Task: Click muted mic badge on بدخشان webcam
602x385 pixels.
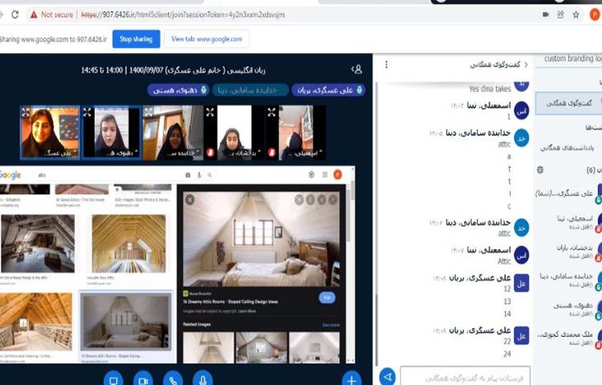Action: 210,152
